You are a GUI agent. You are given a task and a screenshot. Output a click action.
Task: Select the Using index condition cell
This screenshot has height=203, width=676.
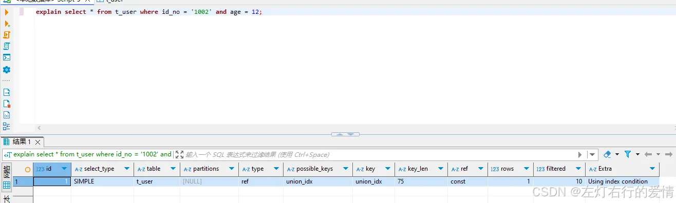point(622,181)
